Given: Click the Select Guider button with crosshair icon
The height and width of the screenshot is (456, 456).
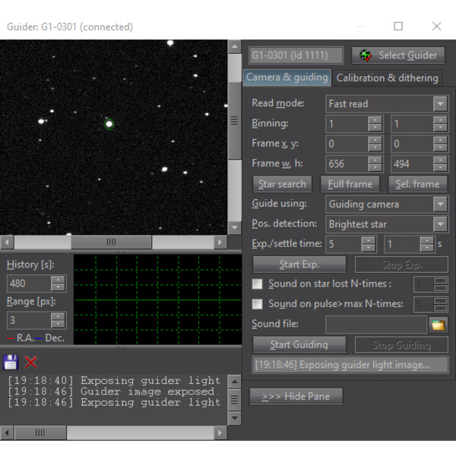Looking at the screenshot, I should coord(398,55).
